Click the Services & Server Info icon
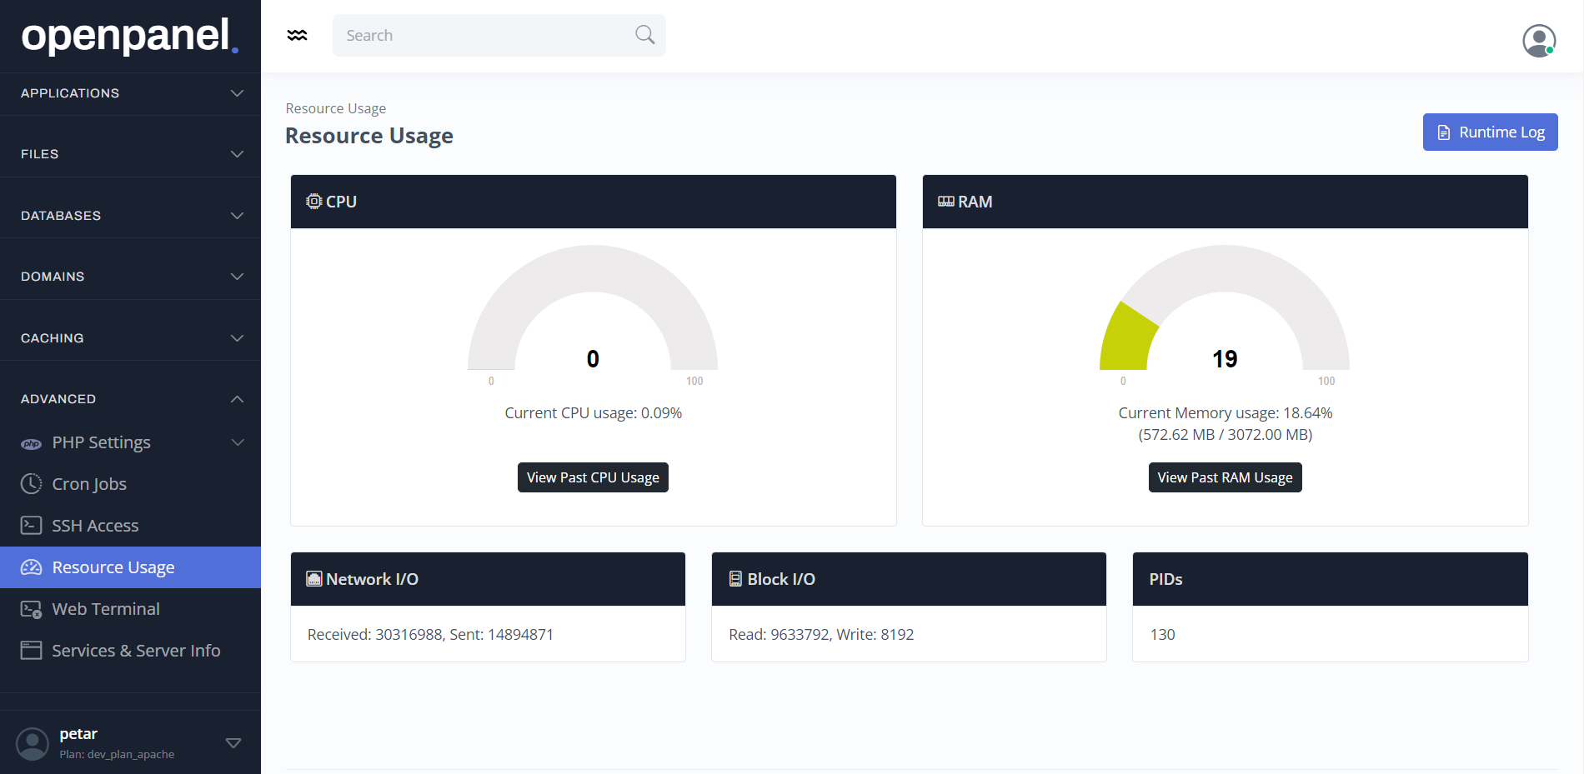The image size is (1584, 774). coord(31,651)
